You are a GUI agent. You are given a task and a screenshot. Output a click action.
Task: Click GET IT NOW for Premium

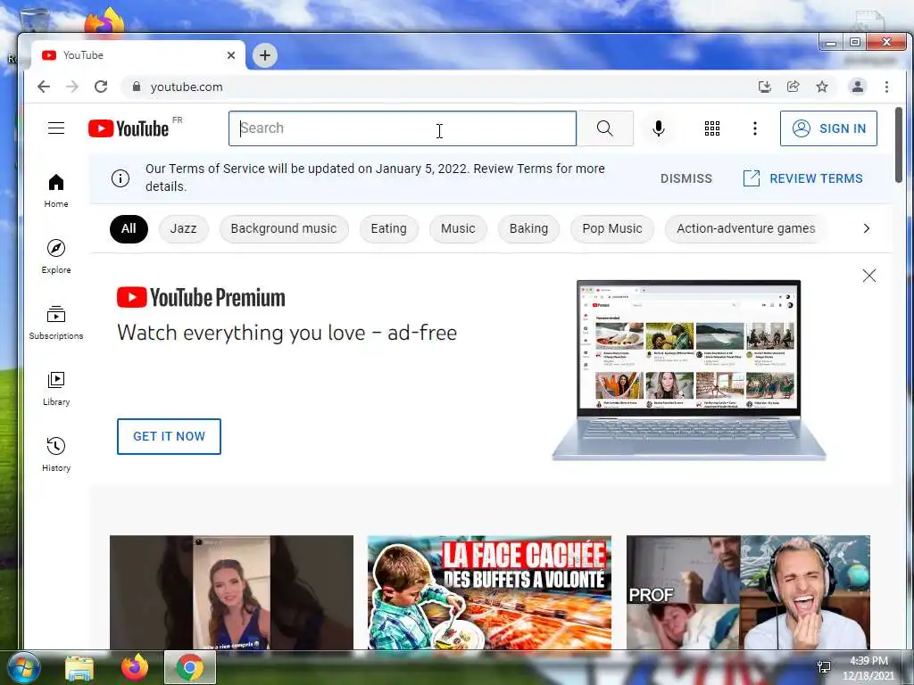[x=169, y=436]
